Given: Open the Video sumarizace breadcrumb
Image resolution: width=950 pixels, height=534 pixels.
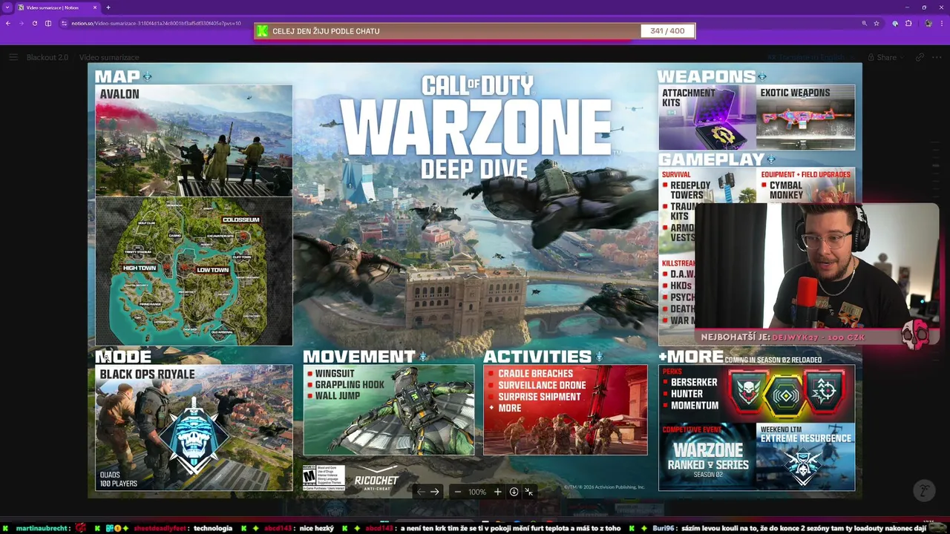Looking at the screenshot, I should pos(109,57).
